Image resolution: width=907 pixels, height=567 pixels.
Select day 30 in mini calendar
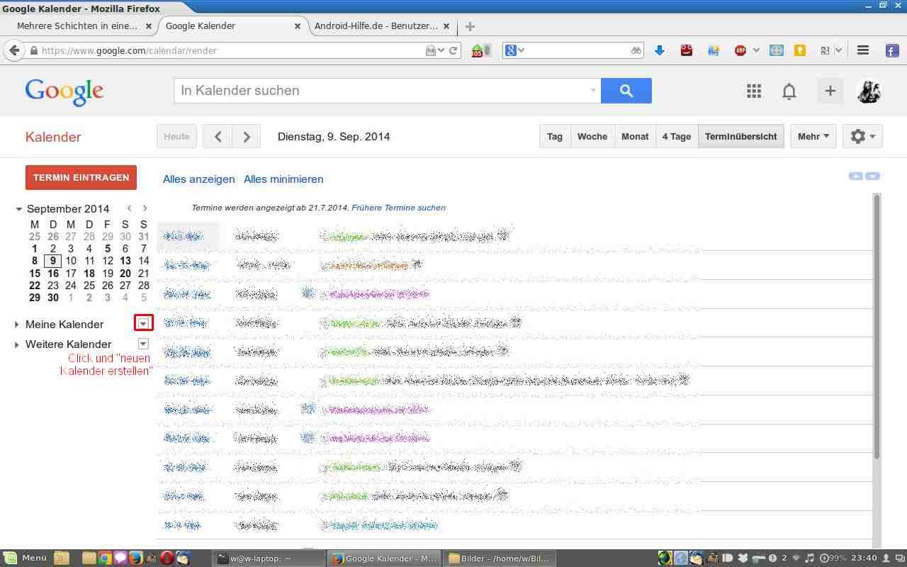[x=53, y=298]
